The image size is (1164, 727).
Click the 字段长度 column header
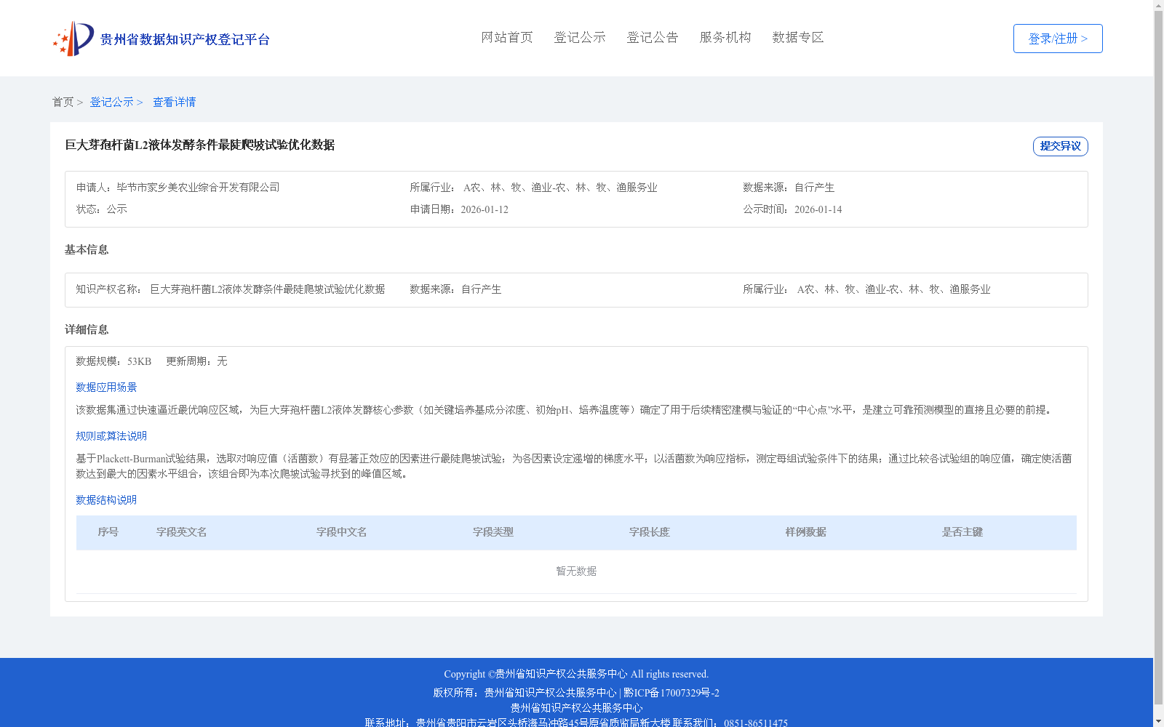[x=650, y=532]
